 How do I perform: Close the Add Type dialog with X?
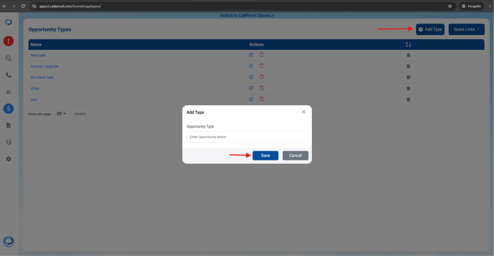coord(303,112)
